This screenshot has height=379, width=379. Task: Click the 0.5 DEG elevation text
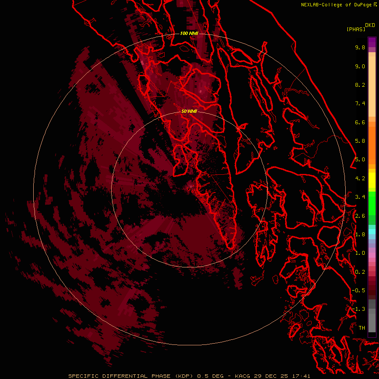(210, 376)
